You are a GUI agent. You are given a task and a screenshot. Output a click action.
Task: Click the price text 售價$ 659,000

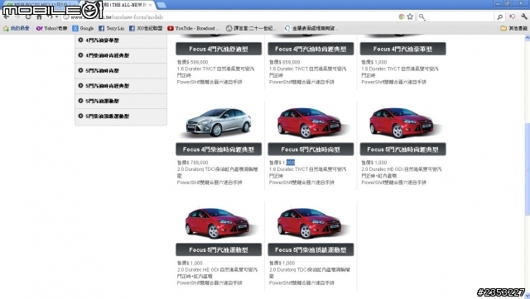(285, 62)
